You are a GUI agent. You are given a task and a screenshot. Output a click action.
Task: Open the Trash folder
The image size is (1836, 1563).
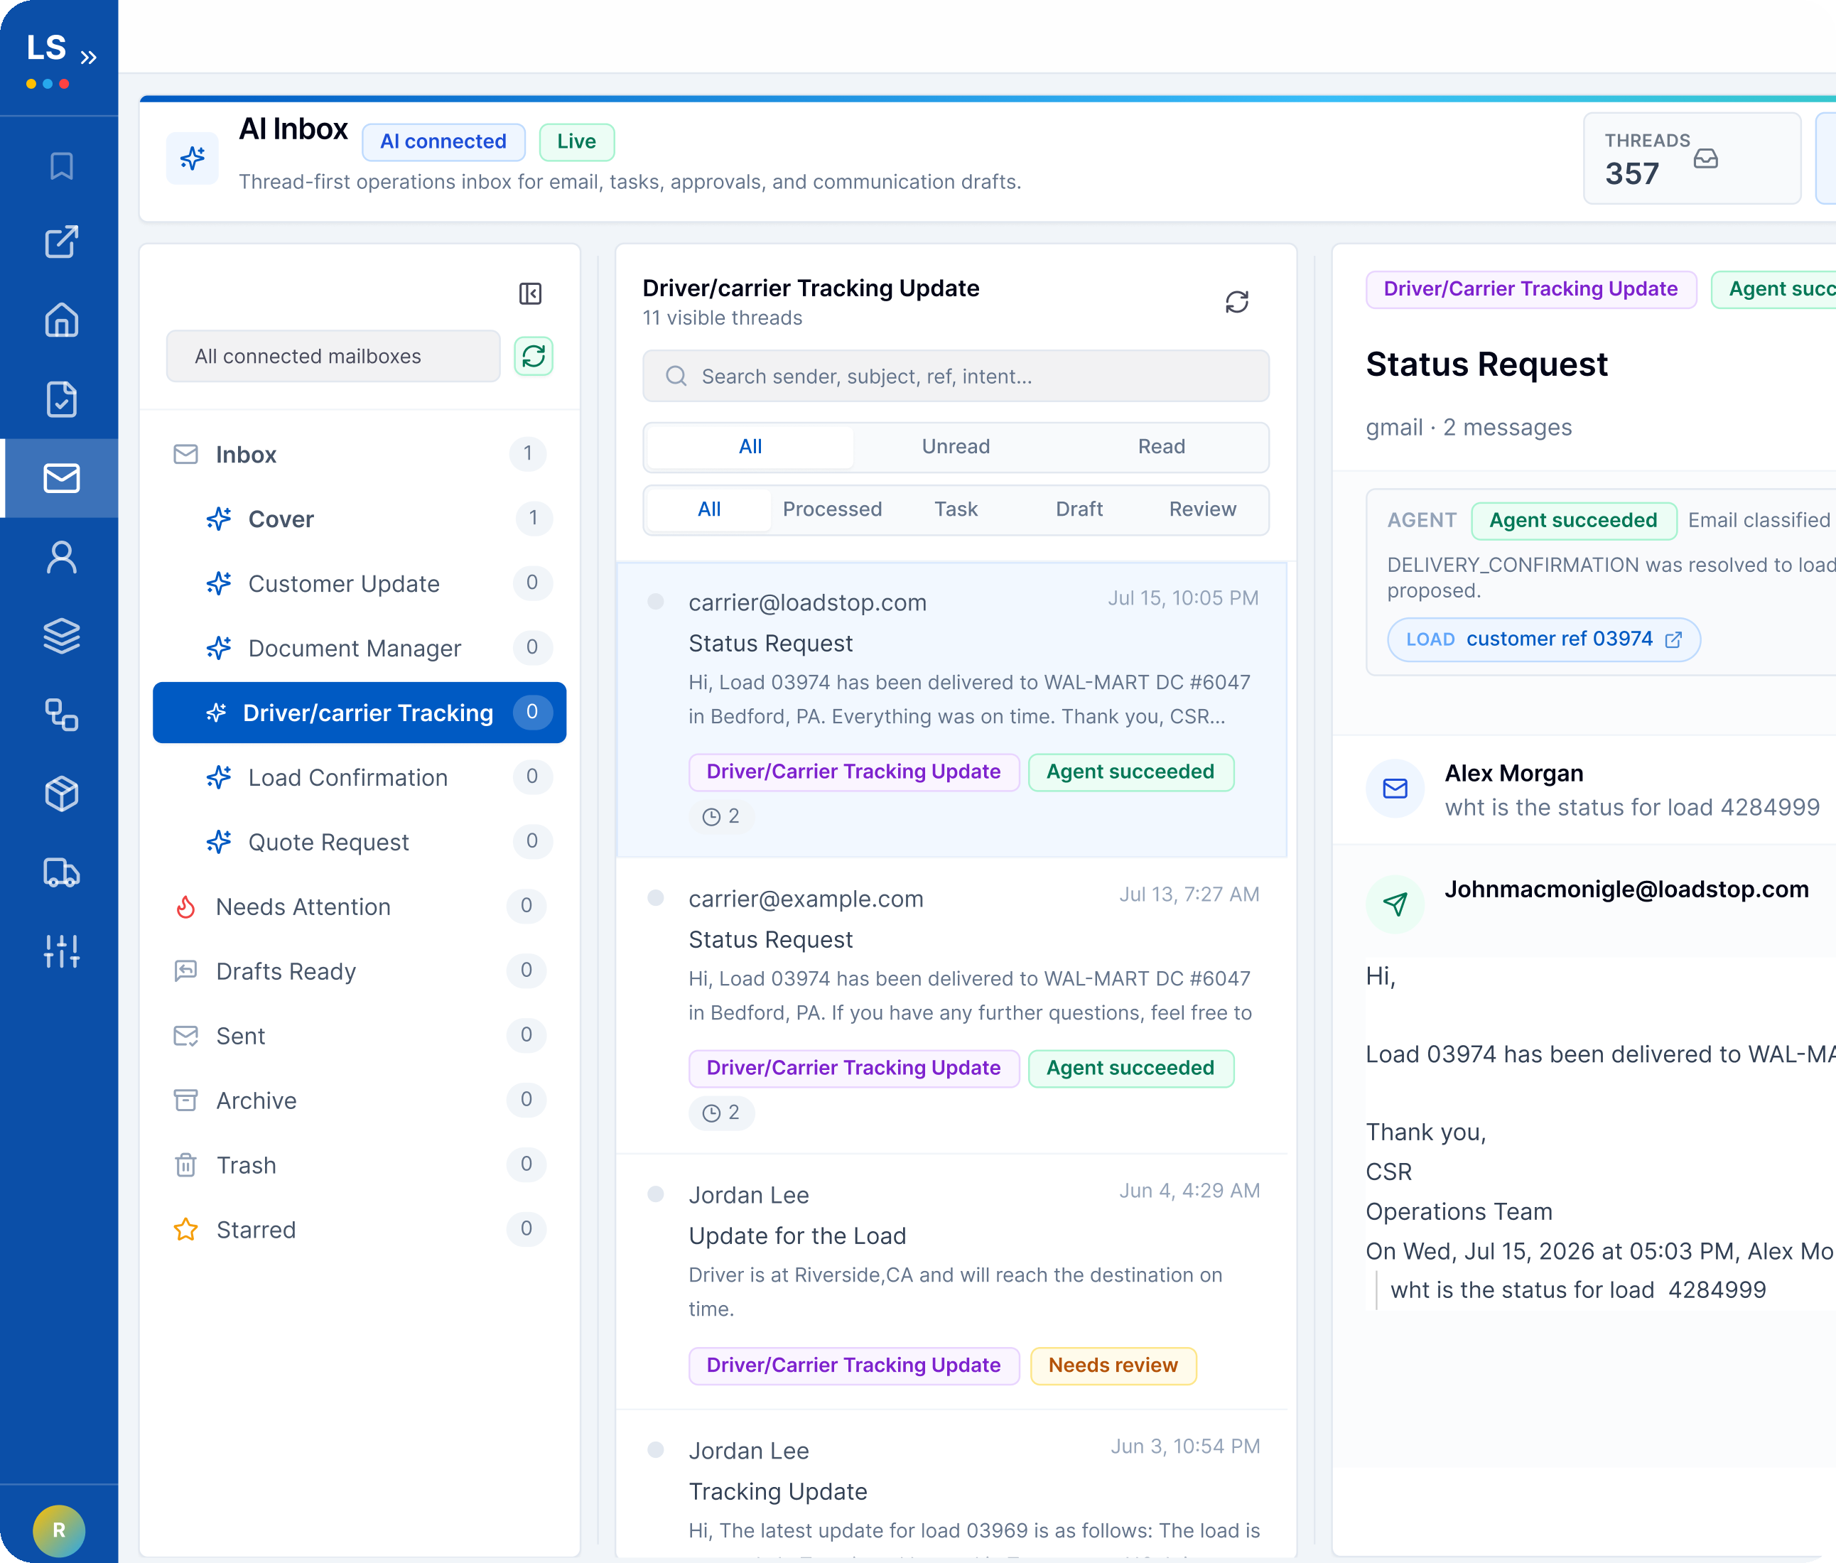pyautogui.click(x=359, y=1165)
